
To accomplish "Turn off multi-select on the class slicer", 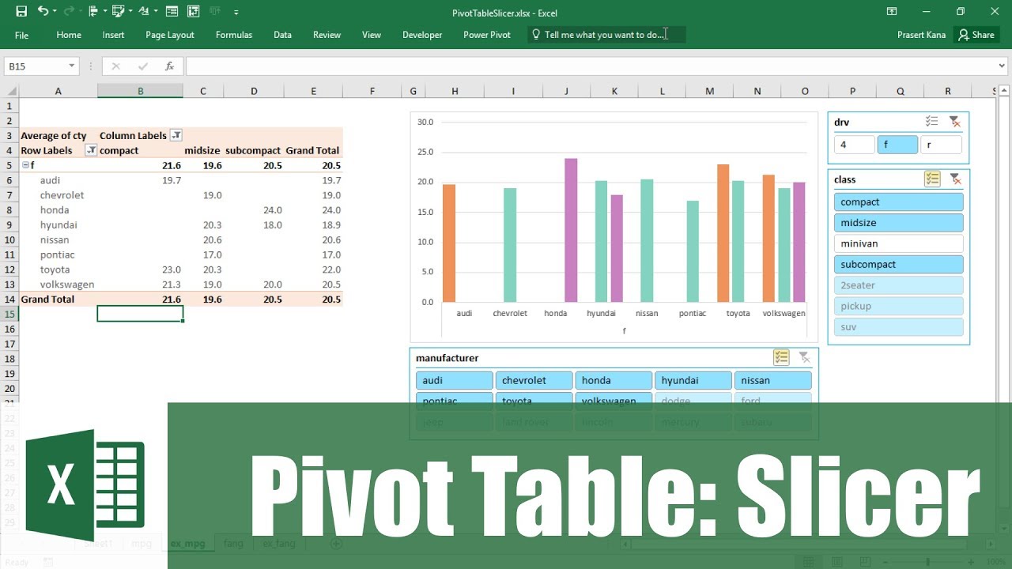I will 932,179.
